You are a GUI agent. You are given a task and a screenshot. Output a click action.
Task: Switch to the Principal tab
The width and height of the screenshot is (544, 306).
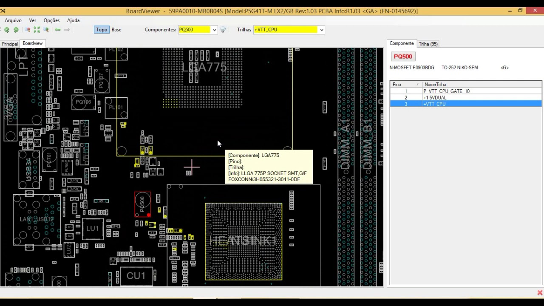(10, 44)
